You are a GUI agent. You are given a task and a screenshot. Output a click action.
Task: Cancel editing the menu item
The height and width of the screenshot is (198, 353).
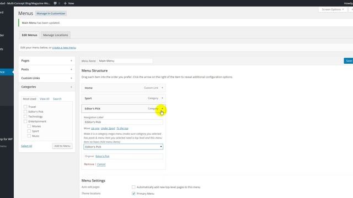[x=101, y=164]
